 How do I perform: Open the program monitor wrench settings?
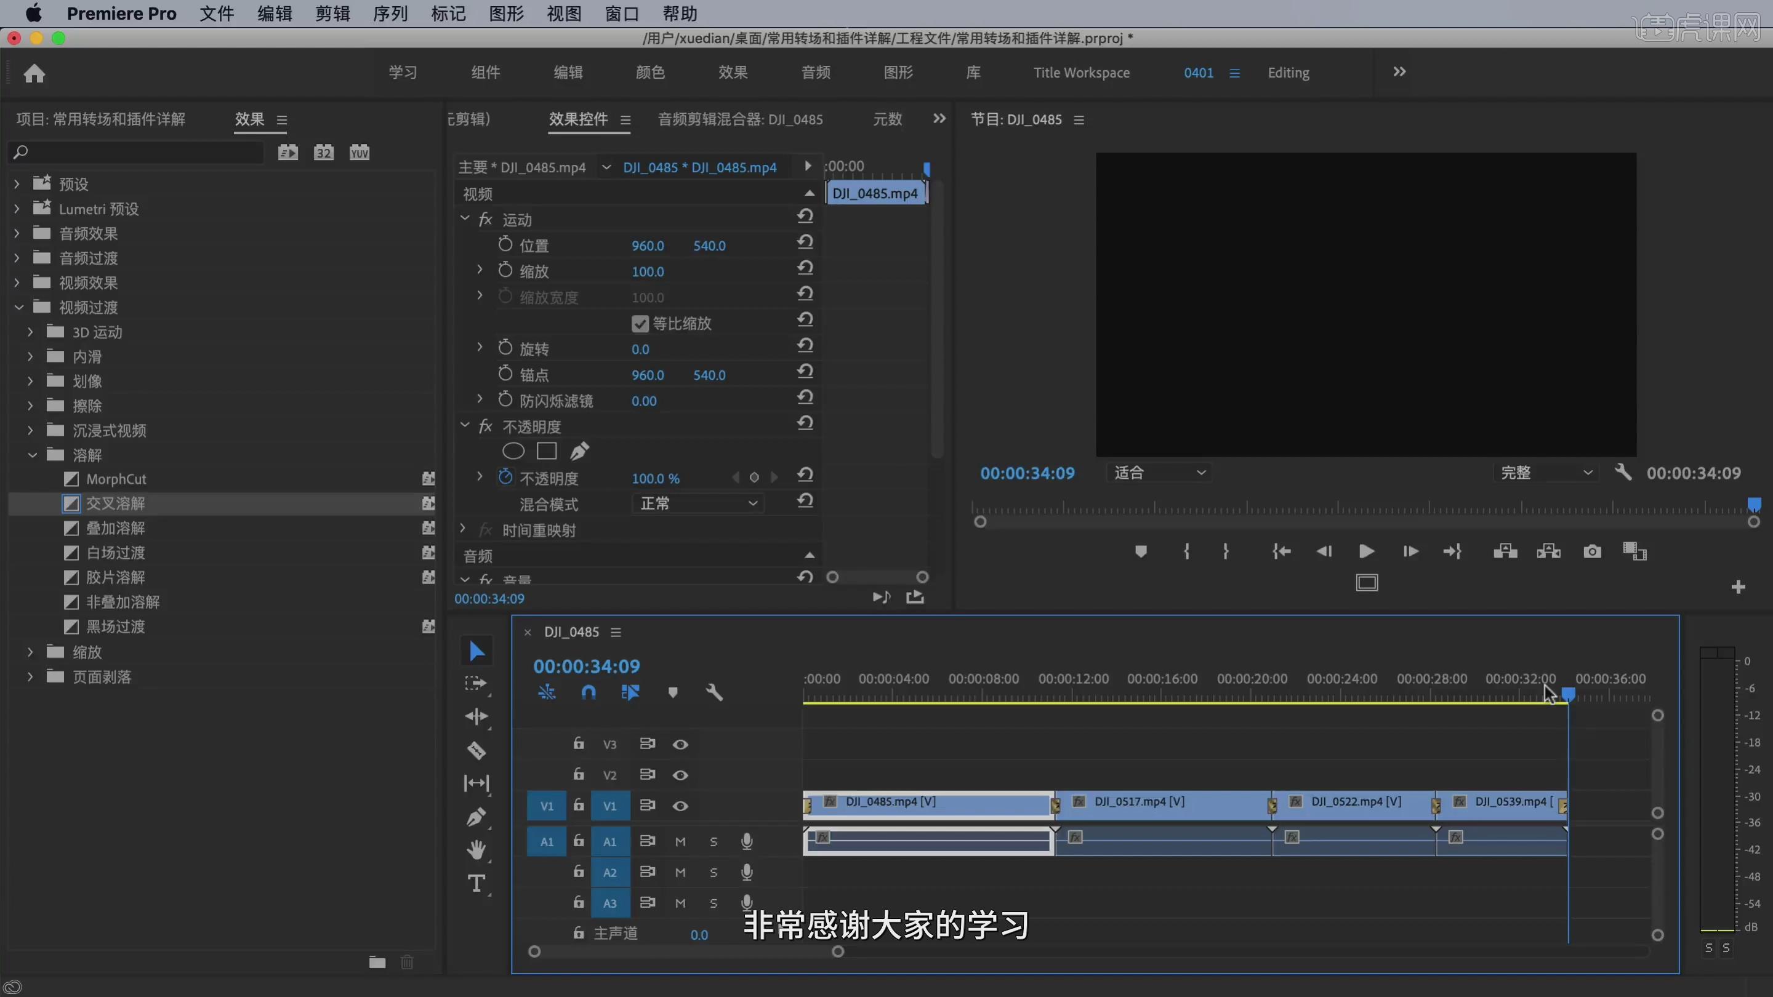(x=1623, y=473)
